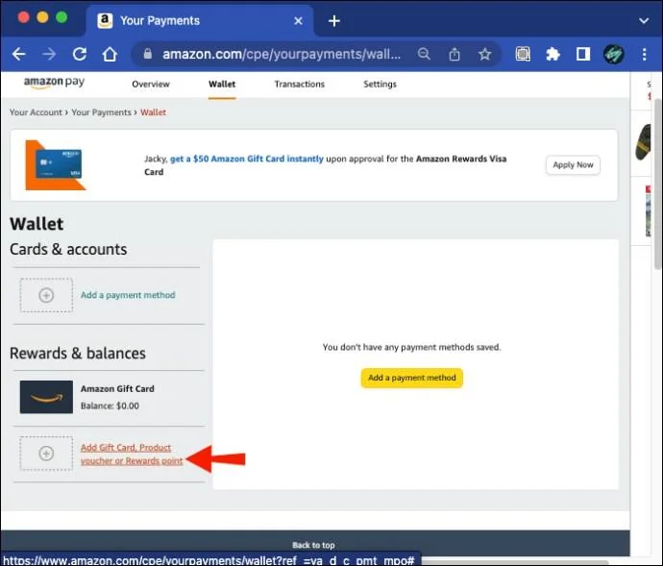Viewport: 663px width, 566px height.
Task: Click Add Gift Card, Product voucher or Rewards point
Action: click(x=132, y=454)
